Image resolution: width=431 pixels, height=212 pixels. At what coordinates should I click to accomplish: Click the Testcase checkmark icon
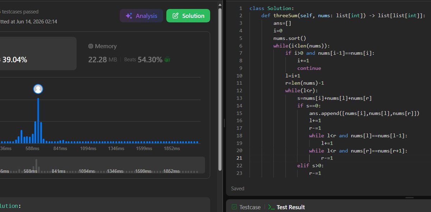234,207
